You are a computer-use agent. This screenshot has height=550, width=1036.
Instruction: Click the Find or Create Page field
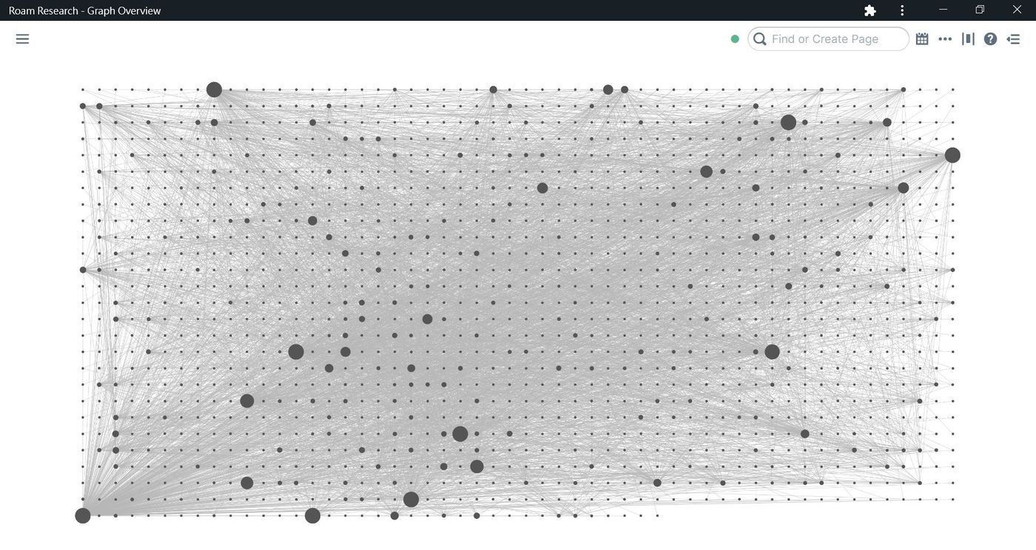coord(828,39)
